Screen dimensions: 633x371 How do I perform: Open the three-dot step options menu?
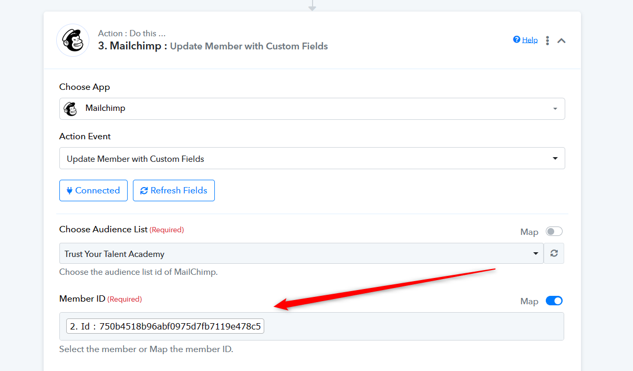coord(547,40)
